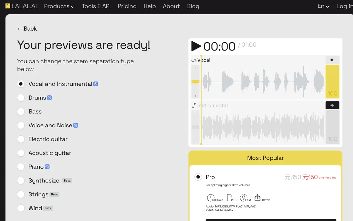This screenshot has height=221, width=353.
Task: Open Tools & API menu
Action: (x=96, y=6)
